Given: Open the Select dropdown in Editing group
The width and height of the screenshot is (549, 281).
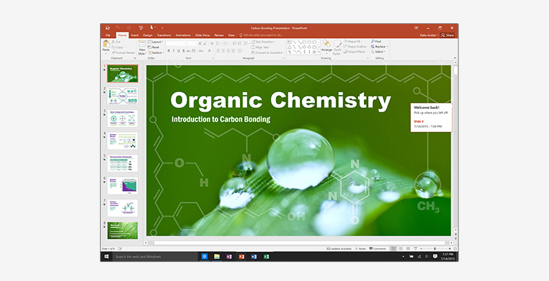Looking at the screenshot, I should pyautogui.click(x=379, y=51).
